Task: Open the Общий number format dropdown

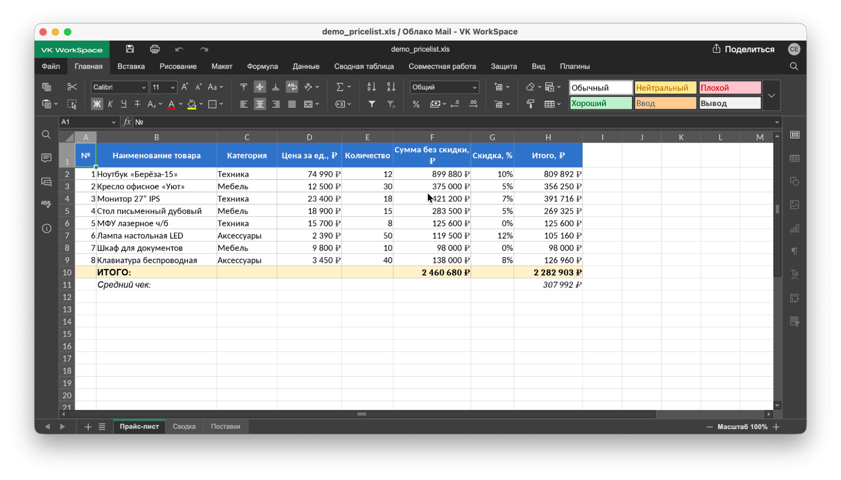Action: 444,87
